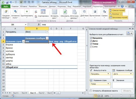Switch to Page Layout view in status bar
Screen dimensions: 136x99
click(x=98, y=96)
